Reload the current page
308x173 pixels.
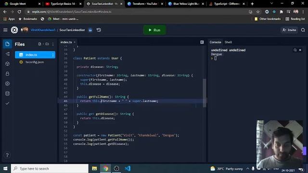pyautogui.click(x=19, y=12)
